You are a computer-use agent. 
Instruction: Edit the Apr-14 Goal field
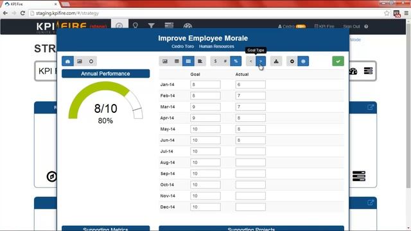205,118
